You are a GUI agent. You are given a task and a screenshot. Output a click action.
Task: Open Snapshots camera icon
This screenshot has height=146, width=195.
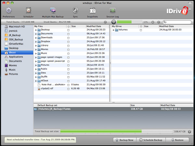(x=93, y=10)
